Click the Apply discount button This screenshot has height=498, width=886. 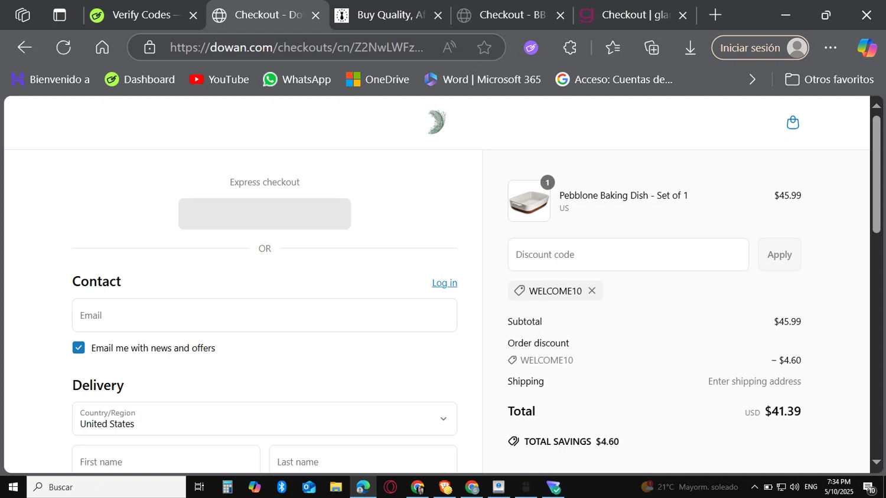click(x=779, y=255)
